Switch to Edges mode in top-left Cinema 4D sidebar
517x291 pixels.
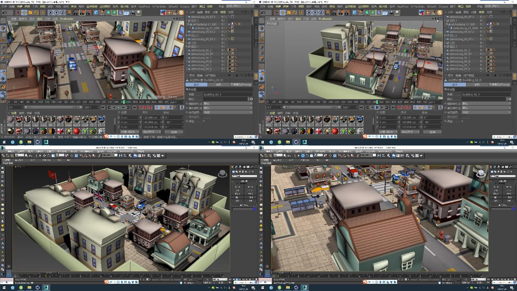(x=3, y=53)
